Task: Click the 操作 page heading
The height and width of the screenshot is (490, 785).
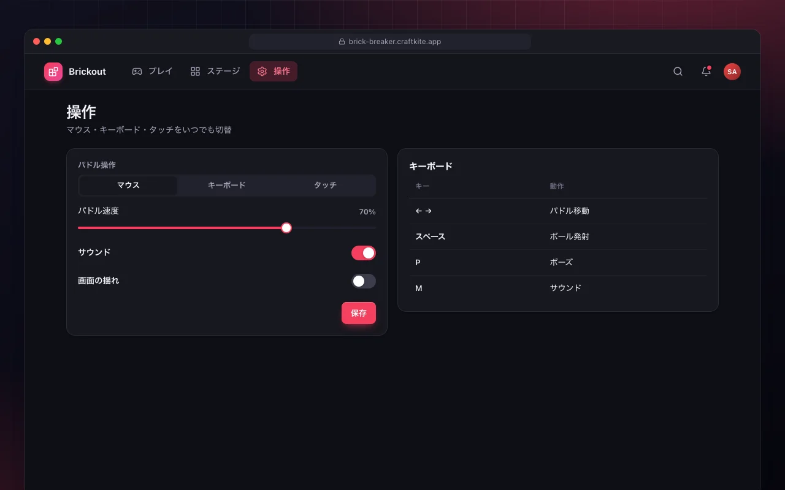Action: tap(81, 111)
